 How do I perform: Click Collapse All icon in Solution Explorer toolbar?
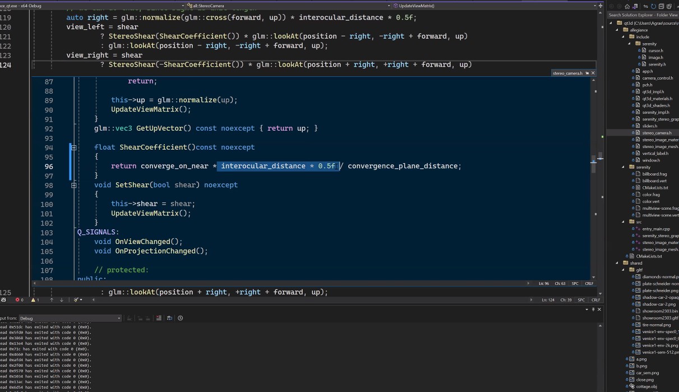pyautogui.click(x=662, y=6)
